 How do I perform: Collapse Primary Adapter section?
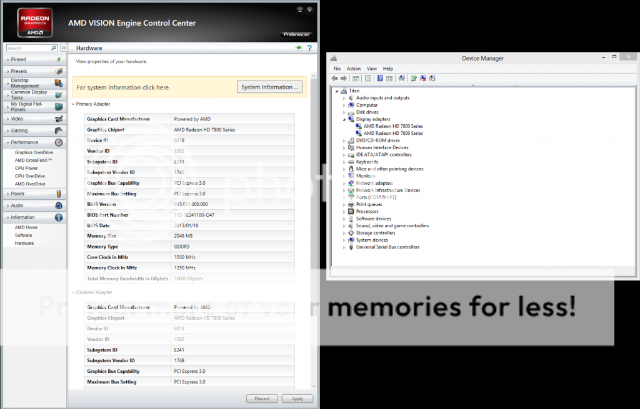[x=73, y=104]
